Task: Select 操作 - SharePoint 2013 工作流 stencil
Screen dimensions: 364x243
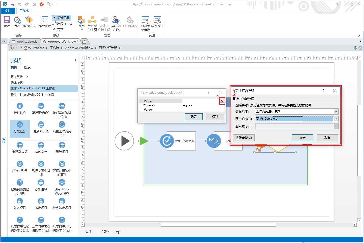Action: click(x=44, y=88)
